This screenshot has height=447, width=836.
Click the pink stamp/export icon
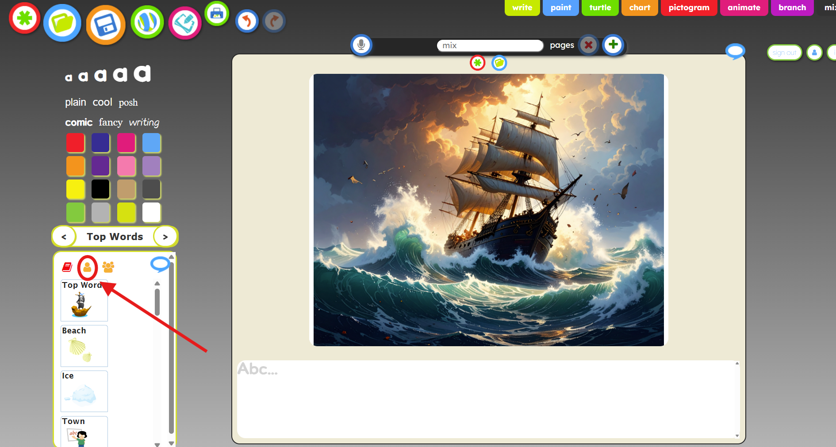[185, 23]
